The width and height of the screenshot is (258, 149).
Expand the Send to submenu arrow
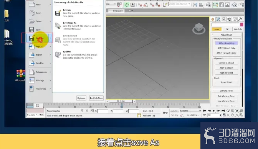pyautogui.click(x=50, y=63)
